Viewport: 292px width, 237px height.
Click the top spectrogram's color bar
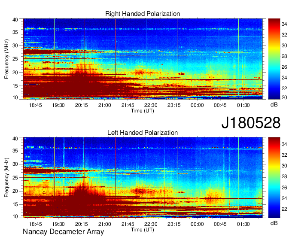(x=274, y=59)
